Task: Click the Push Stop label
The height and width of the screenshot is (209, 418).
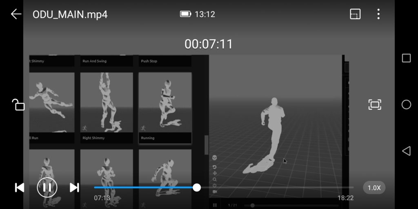Action: 149,61
